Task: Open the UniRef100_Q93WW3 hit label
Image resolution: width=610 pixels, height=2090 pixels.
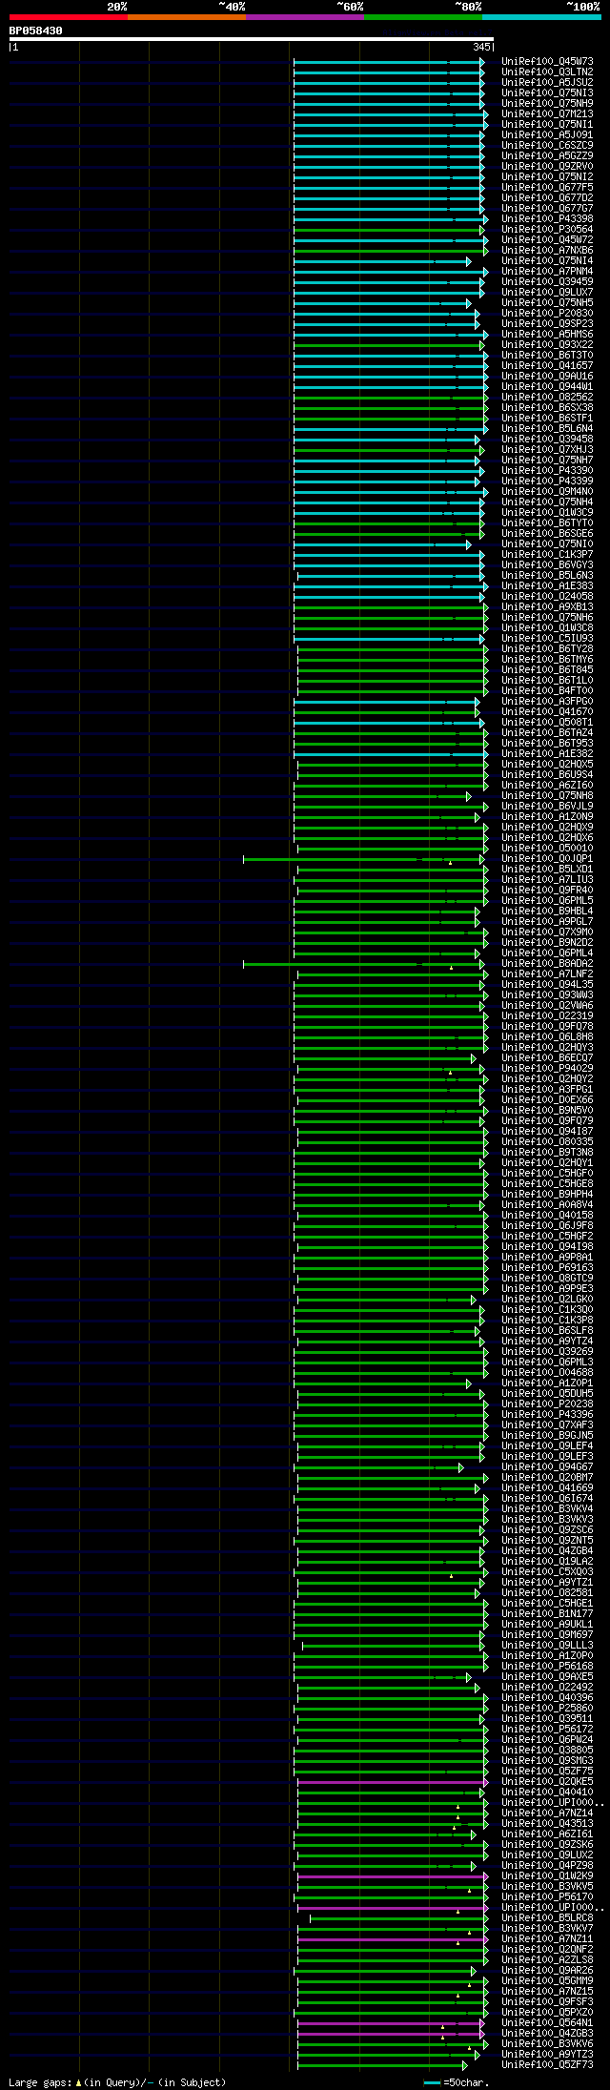Action: click(547, 995)
